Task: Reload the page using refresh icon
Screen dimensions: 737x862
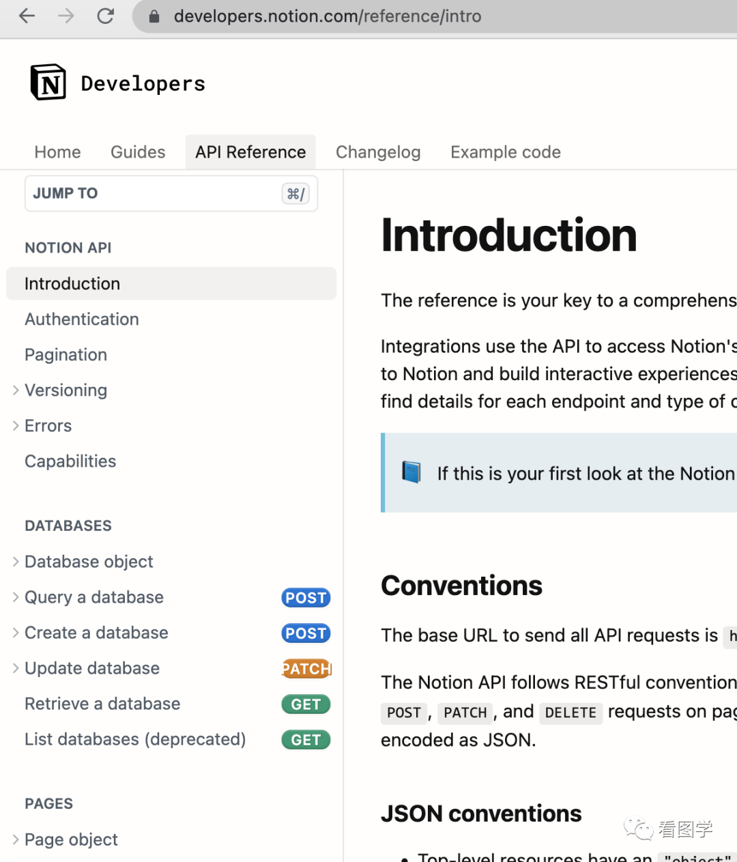Action: 105,16
